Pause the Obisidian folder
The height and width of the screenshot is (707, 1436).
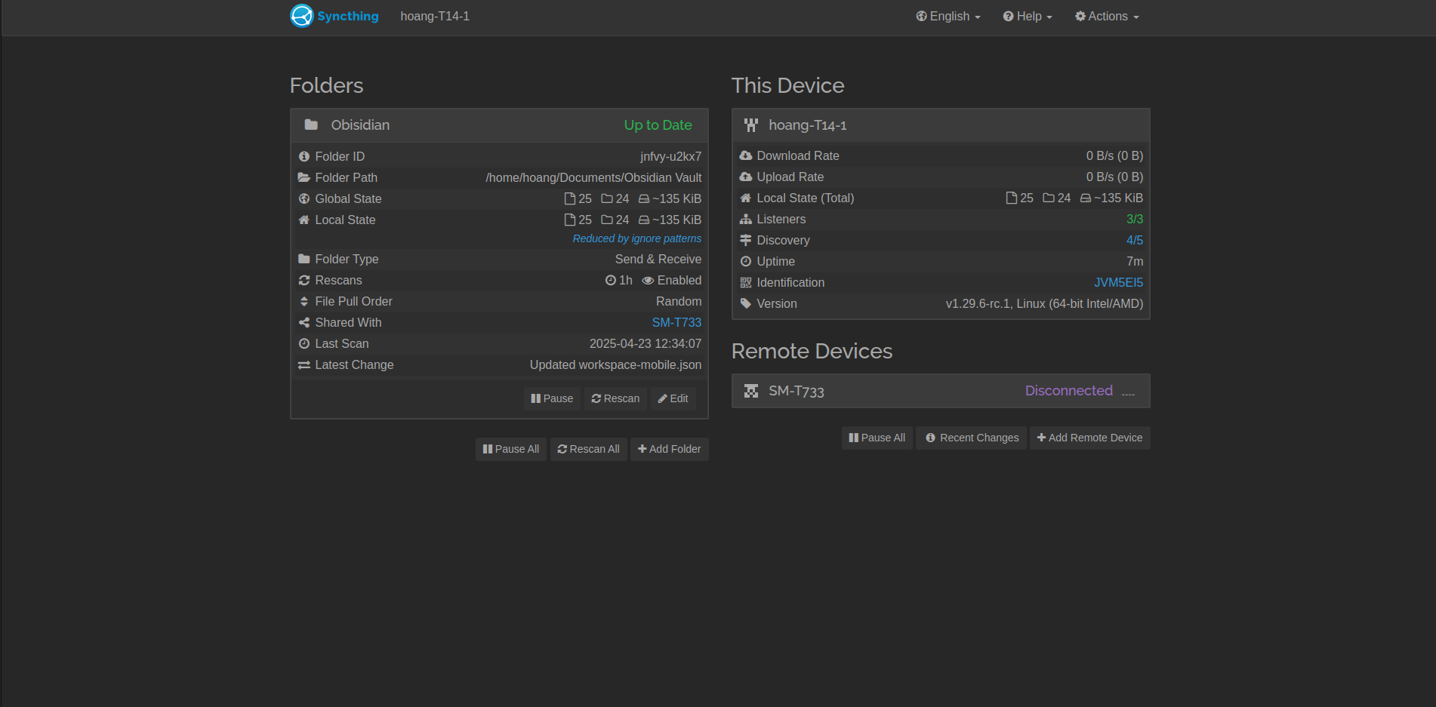(x=552, y=398)
